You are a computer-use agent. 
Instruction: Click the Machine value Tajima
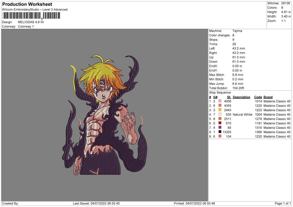(237, 31)
